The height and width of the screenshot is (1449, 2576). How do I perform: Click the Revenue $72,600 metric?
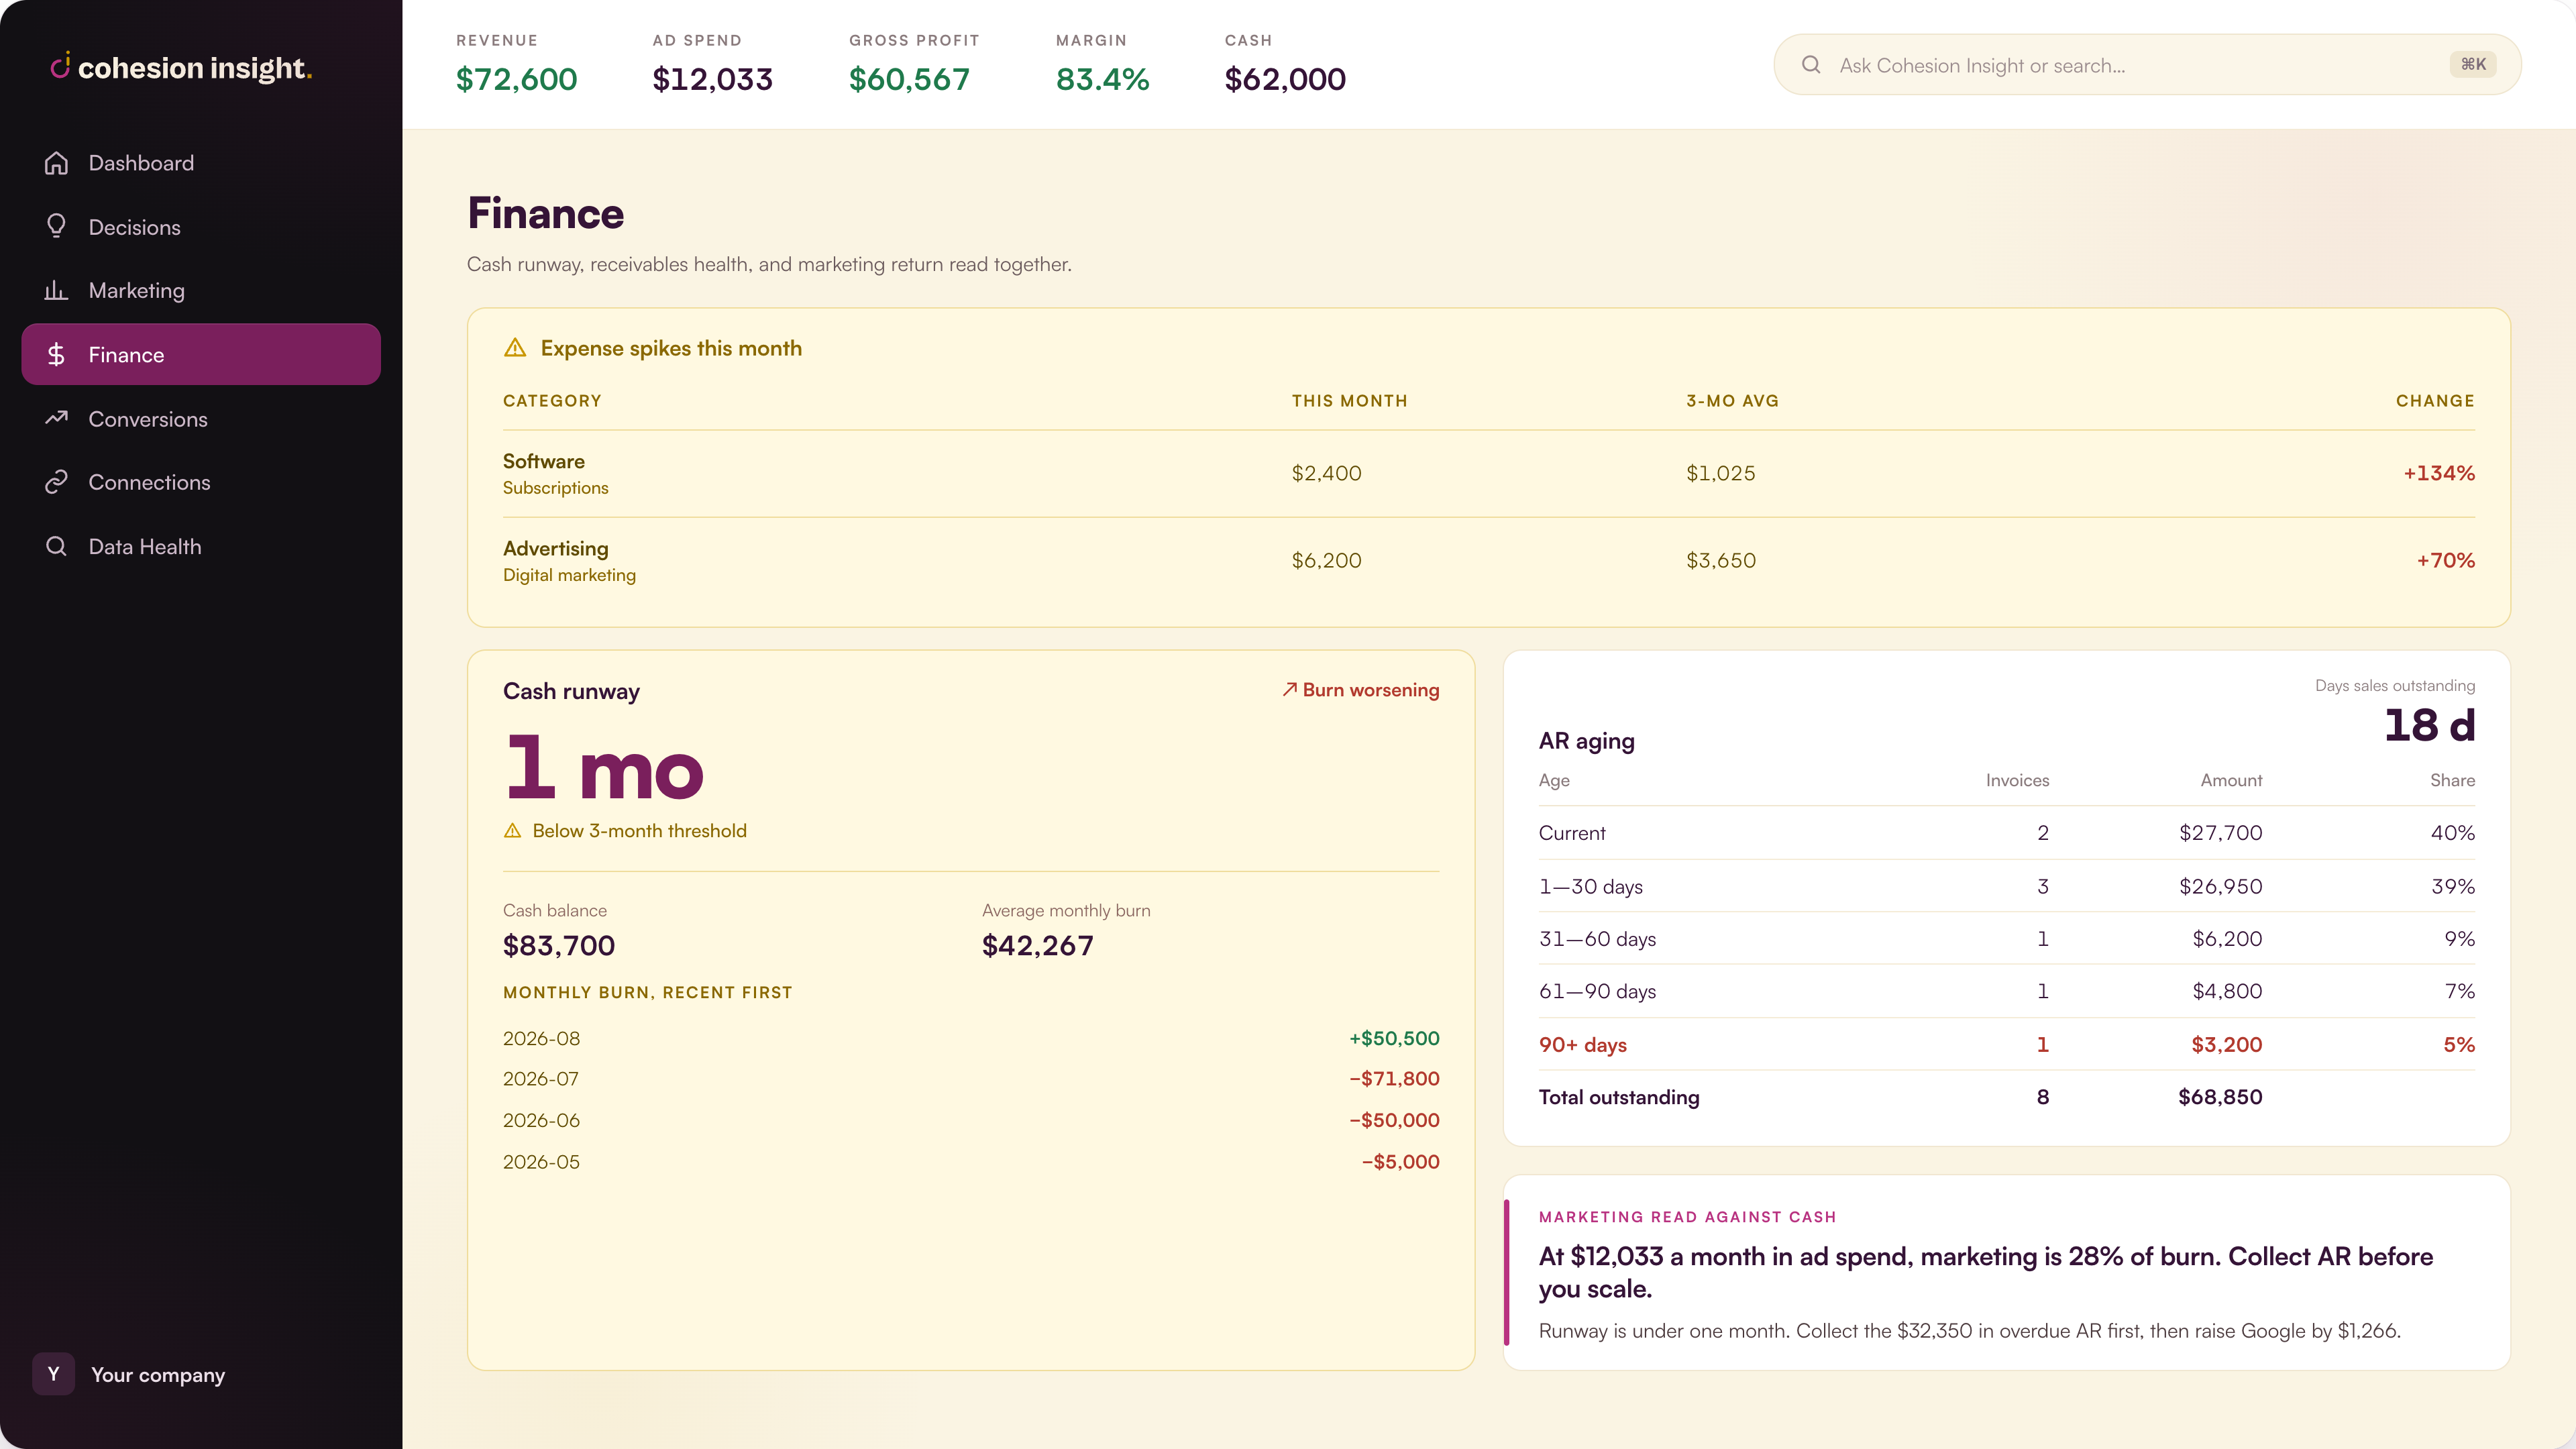click(516, 65)
